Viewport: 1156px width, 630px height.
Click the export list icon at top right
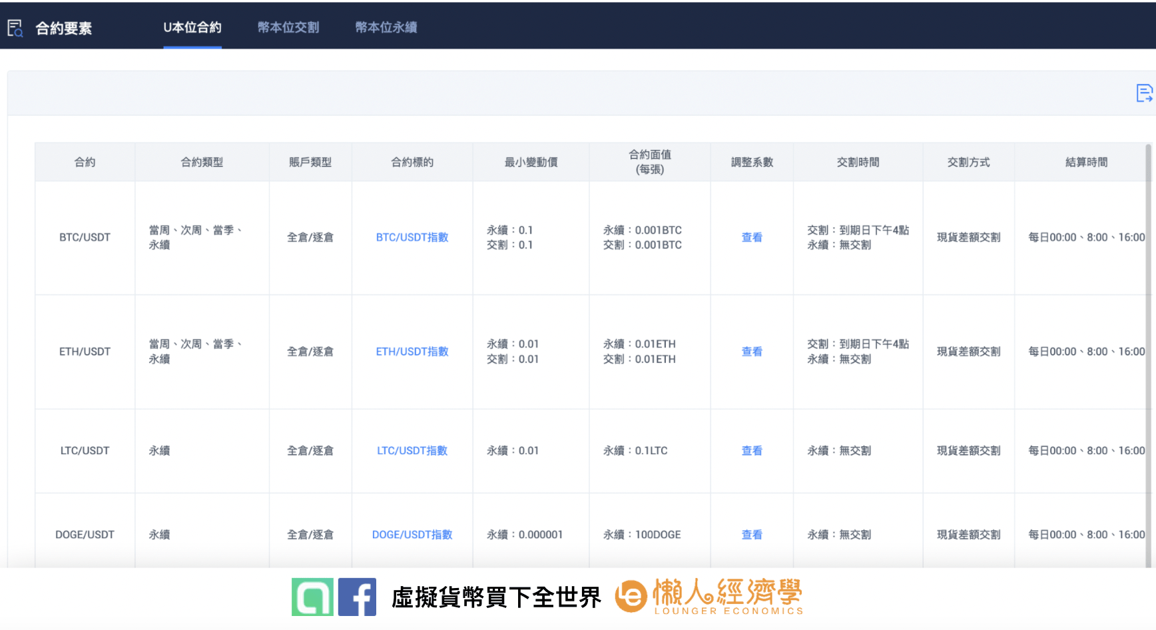coord(1144,93)
